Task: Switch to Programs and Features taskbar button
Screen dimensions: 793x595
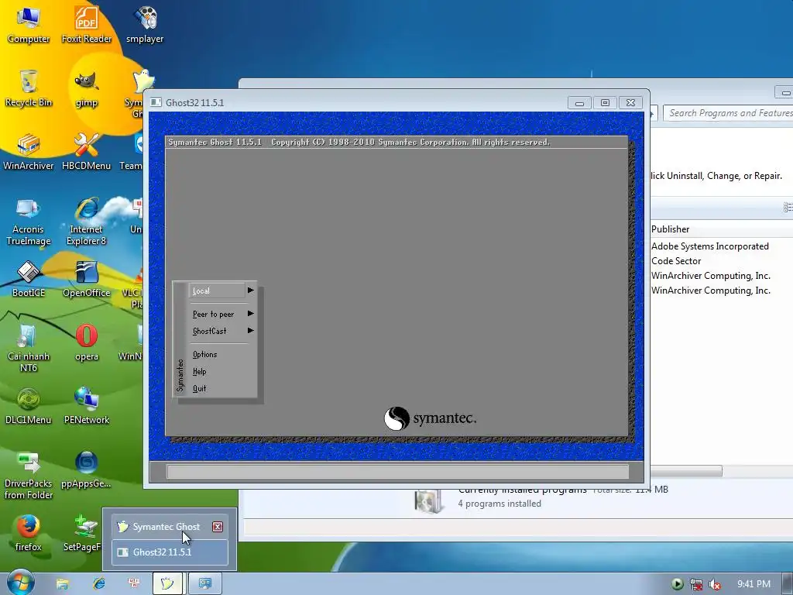Action: pyautogui.click(x=204, y=584)
